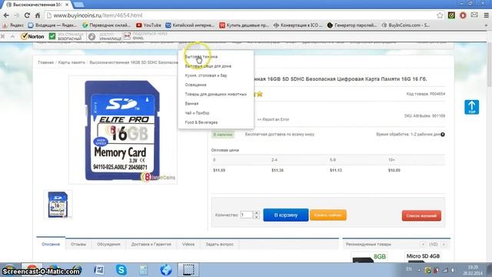Click the red Opera-style extension icon
This screenshot has height=277, width=492.
(x=463, y=15)
